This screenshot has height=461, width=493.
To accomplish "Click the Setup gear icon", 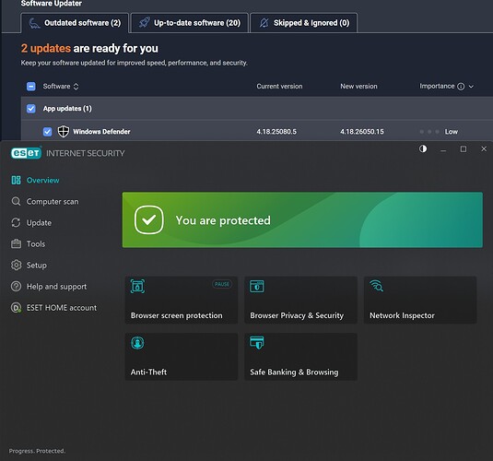I will pyautogui.click(x=16, y=266).
